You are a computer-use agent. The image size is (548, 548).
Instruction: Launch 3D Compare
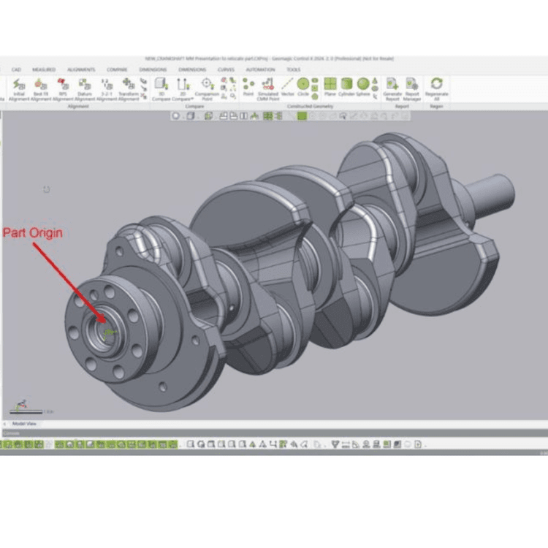coord(161,88)
